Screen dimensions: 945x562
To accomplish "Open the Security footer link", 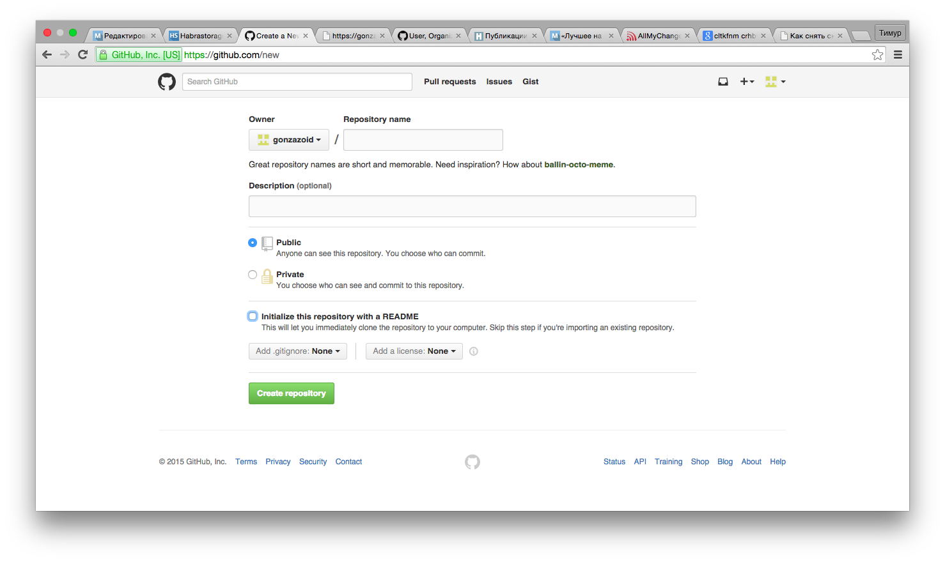I will 313,462.
